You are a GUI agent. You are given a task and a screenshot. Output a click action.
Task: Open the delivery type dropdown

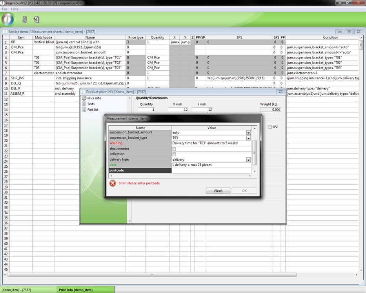click(248, 160)
